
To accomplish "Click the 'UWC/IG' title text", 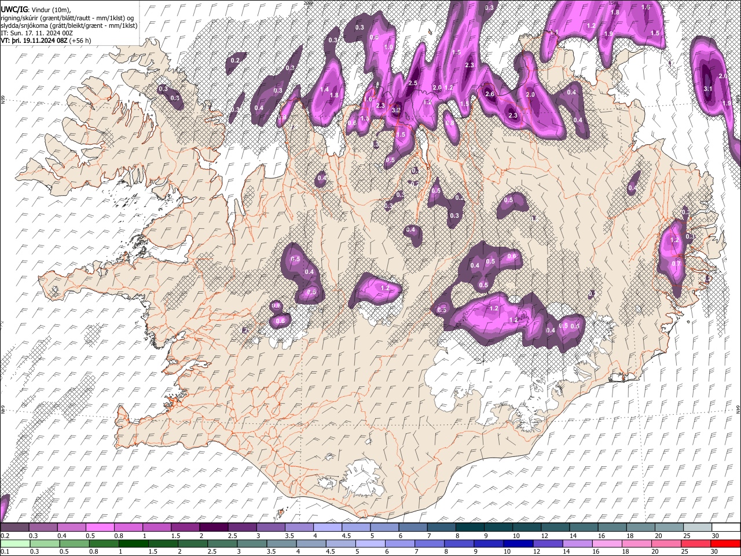I will (x=14, y=9).
